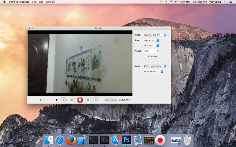The image size is (236, 147).
Task: Open Terminal from the dock
Action: (93, 140)
